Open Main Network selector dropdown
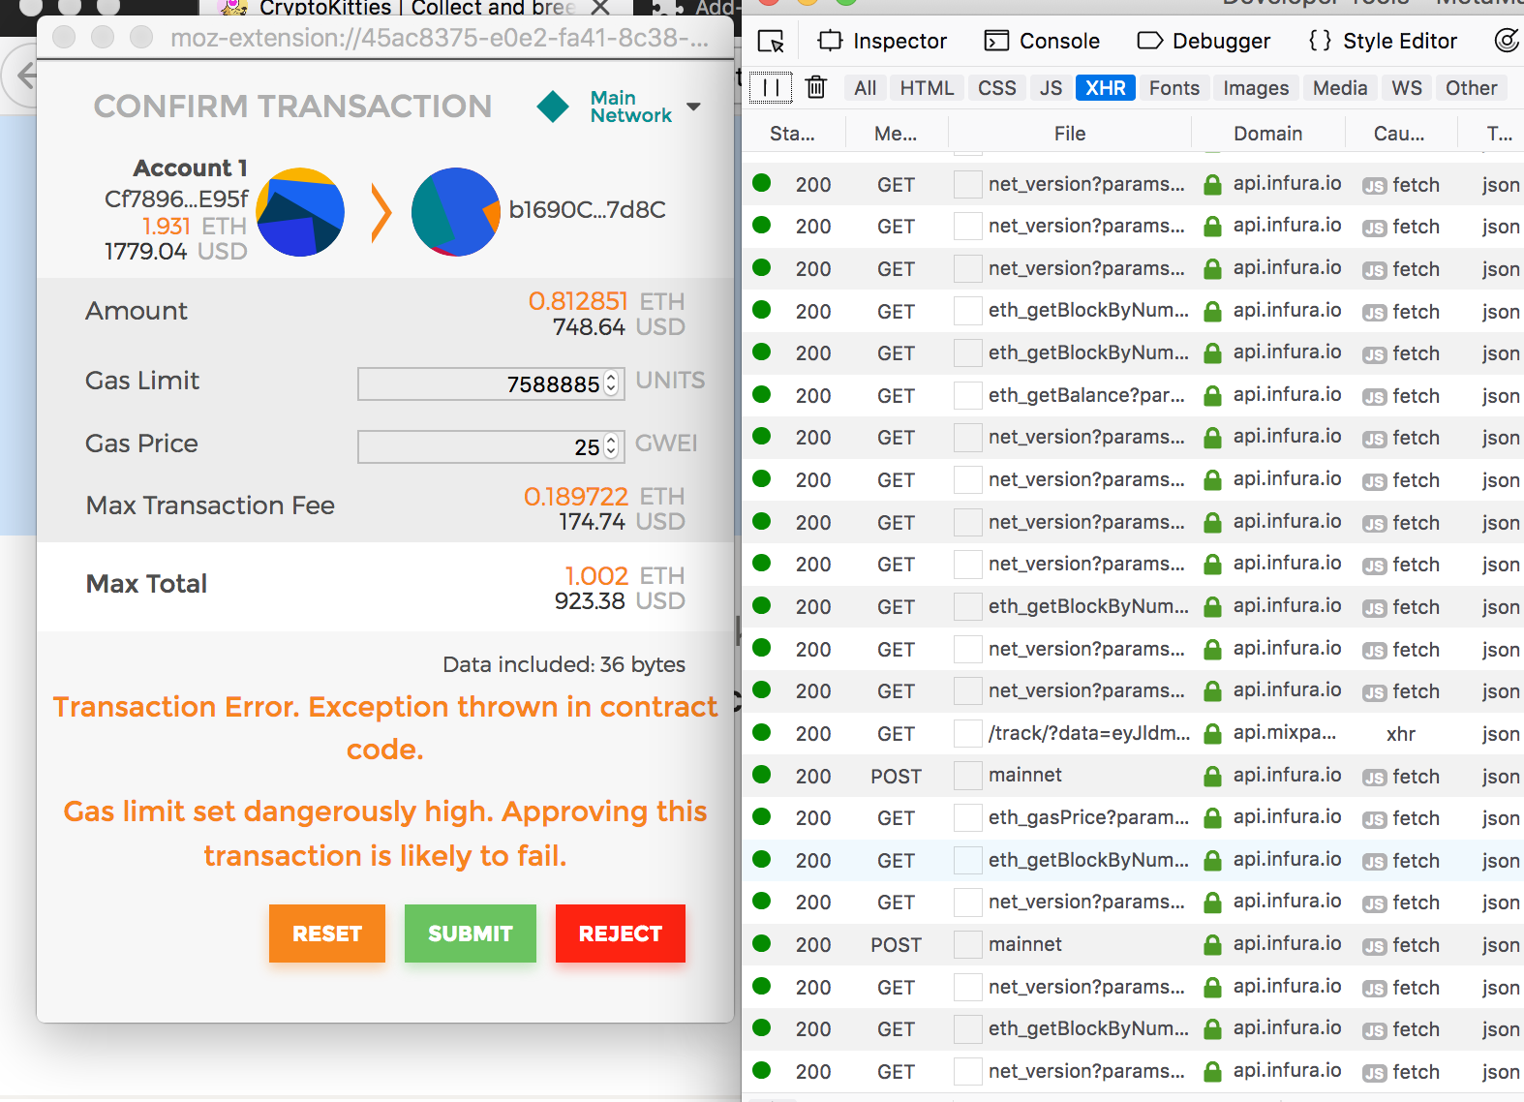1524x1102 pixels. 644,107
